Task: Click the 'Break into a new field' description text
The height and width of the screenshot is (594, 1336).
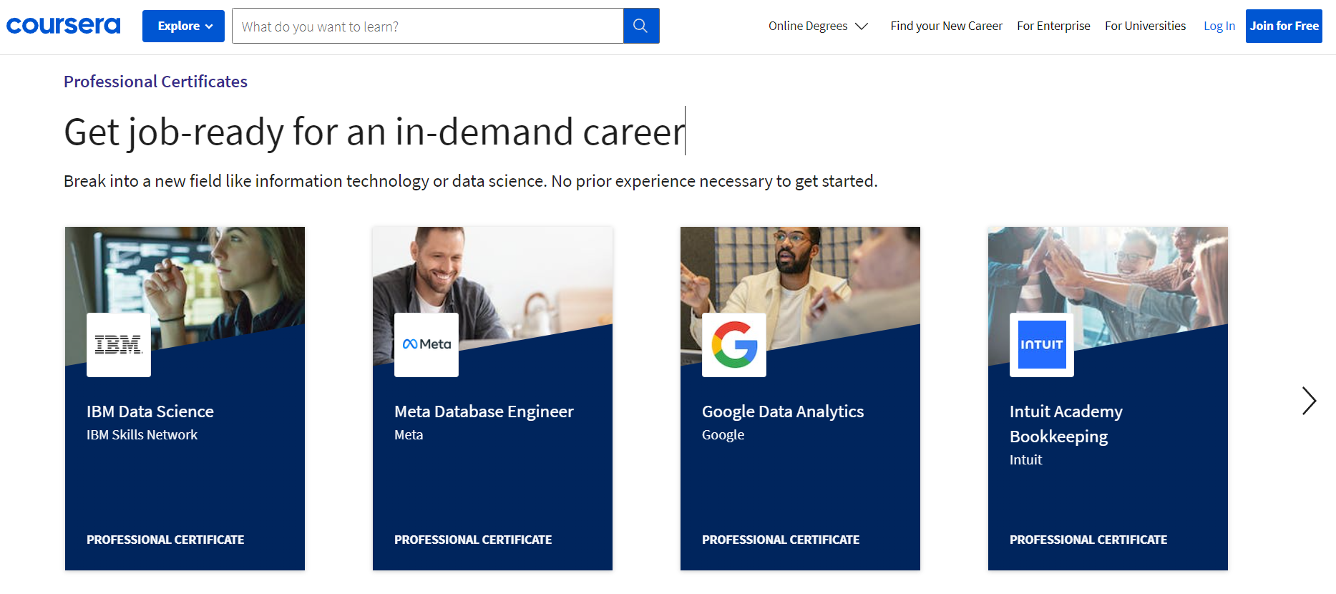Action: [470, 181]
